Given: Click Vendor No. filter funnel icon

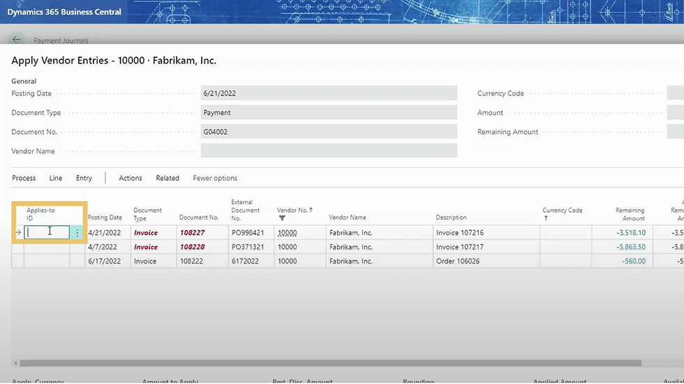Looking at the screenshot, I should coord(282,218).
